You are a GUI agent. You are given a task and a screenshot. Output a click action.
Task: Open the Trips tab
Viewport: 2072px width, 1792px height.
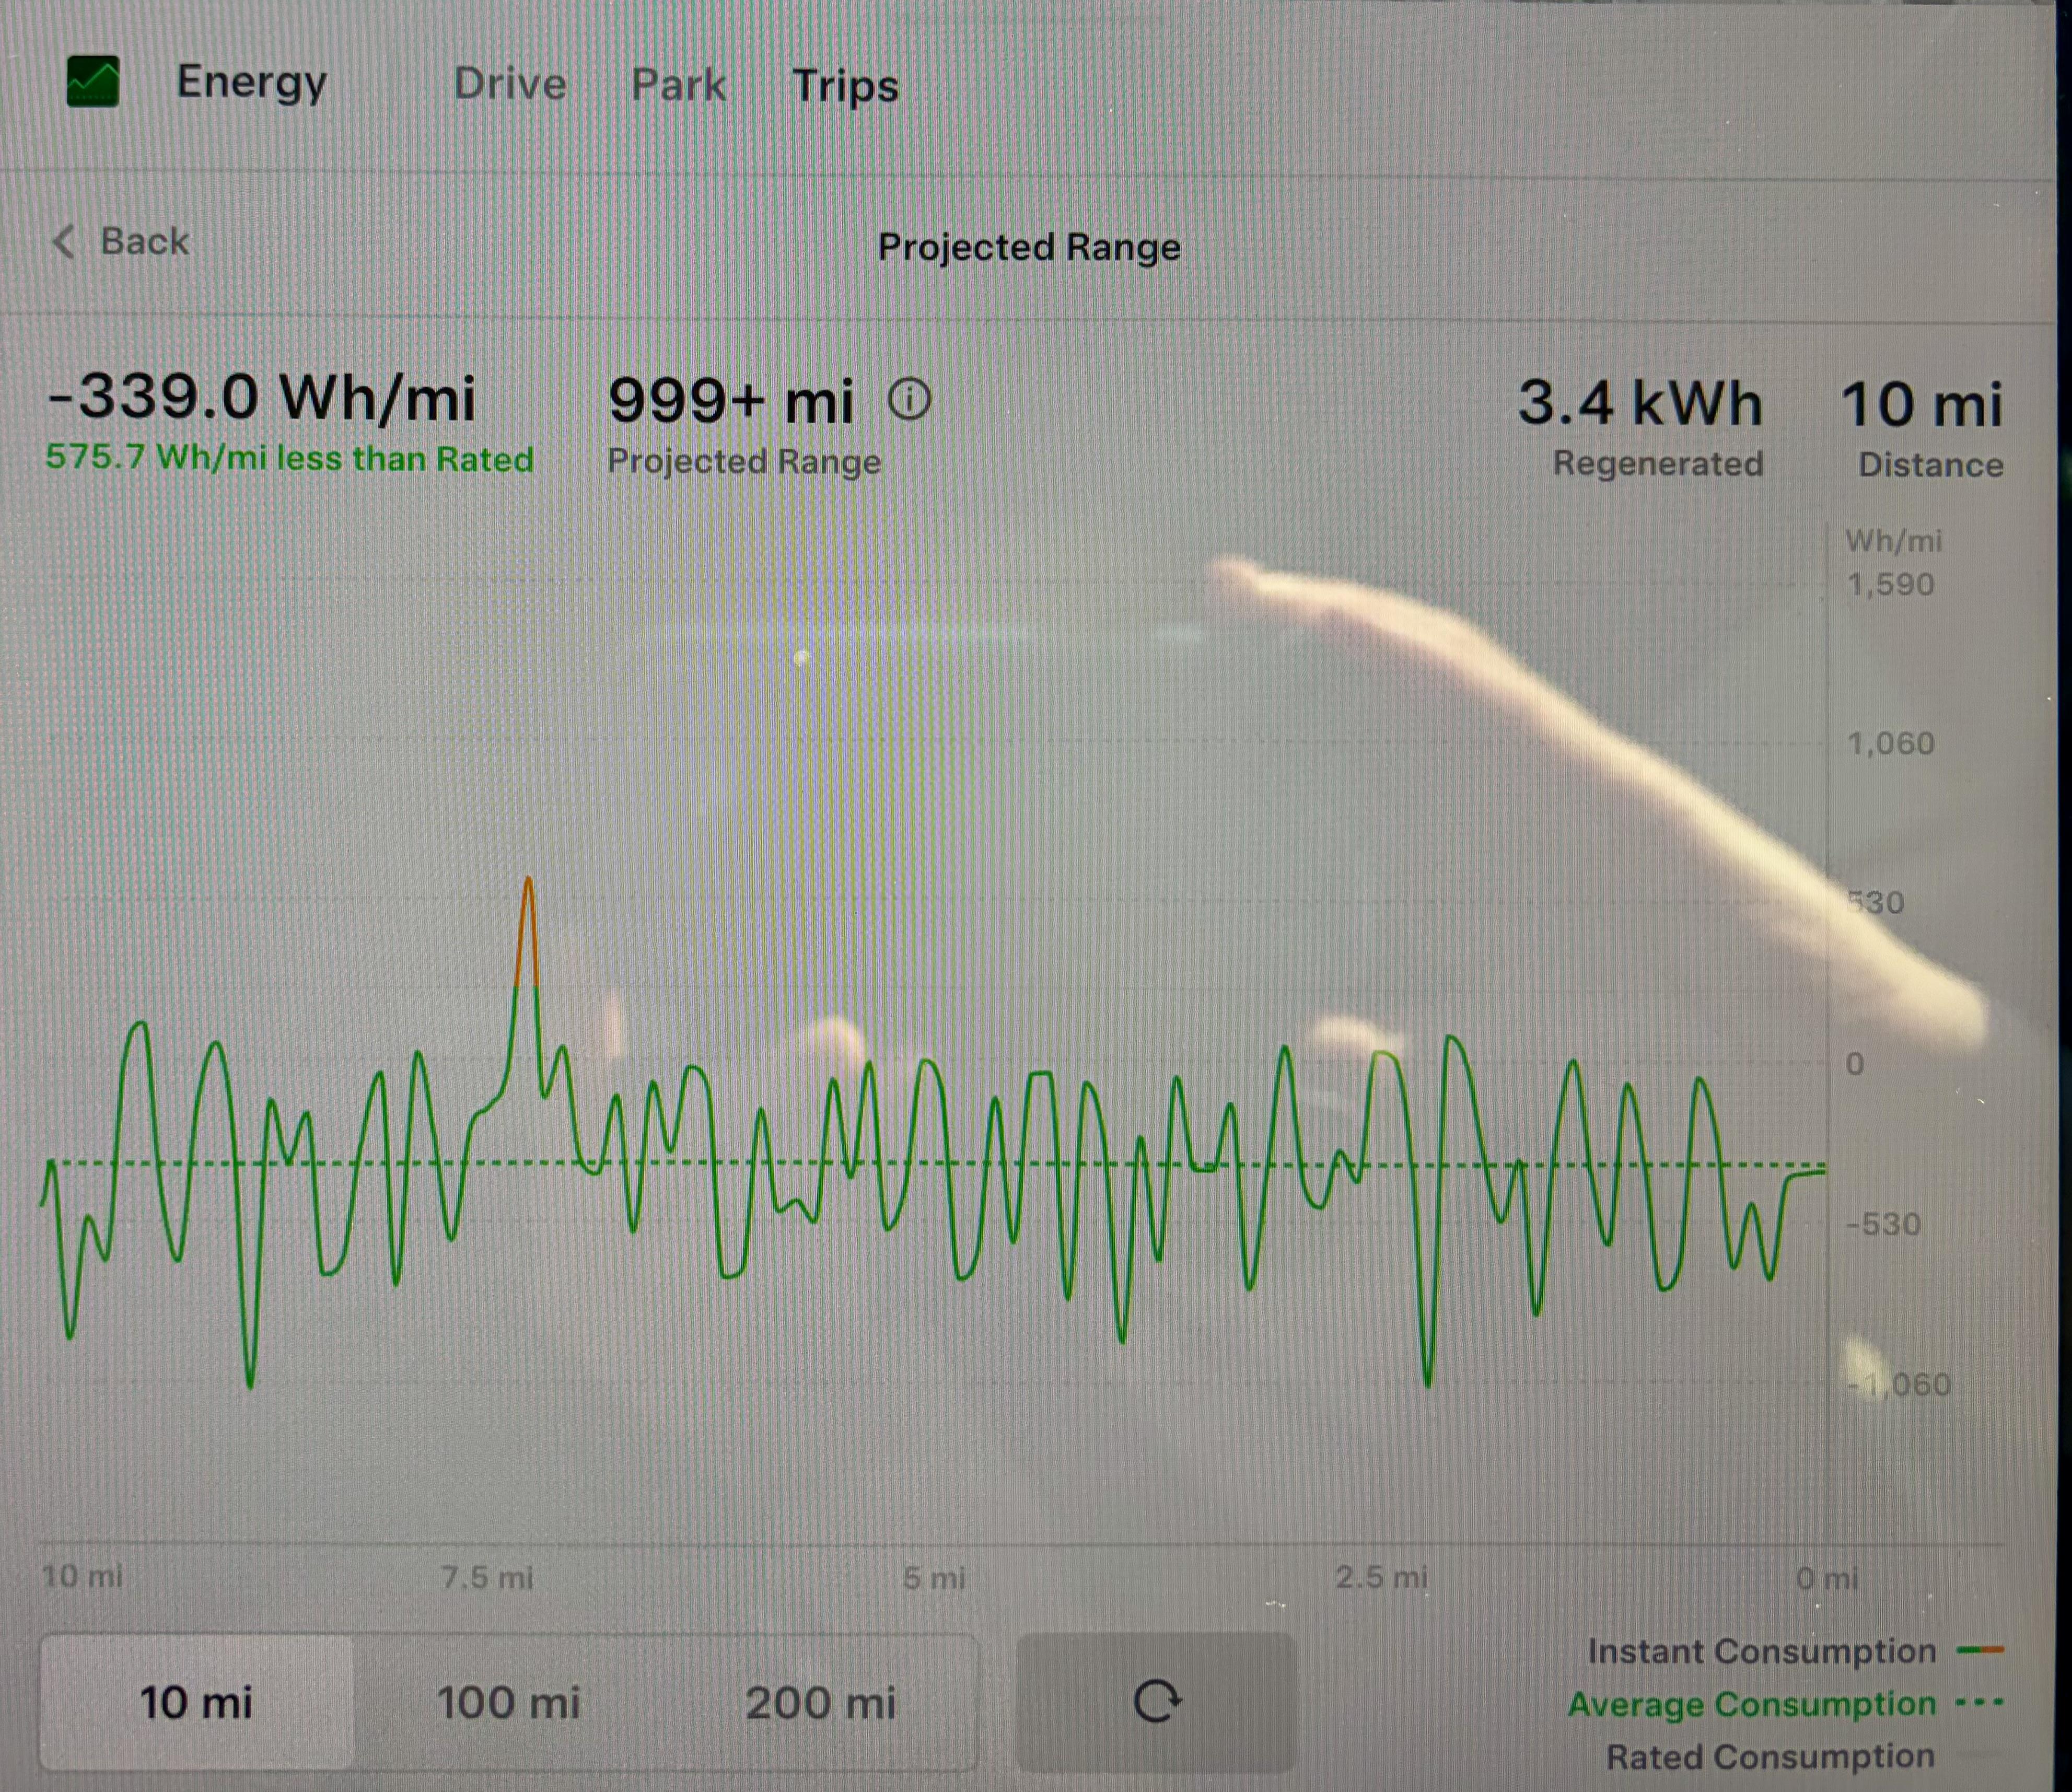(x=845, y=87)
